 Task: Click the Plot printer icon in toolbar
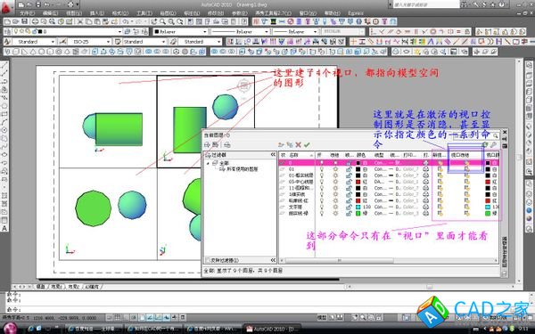(x=35, y=21)
